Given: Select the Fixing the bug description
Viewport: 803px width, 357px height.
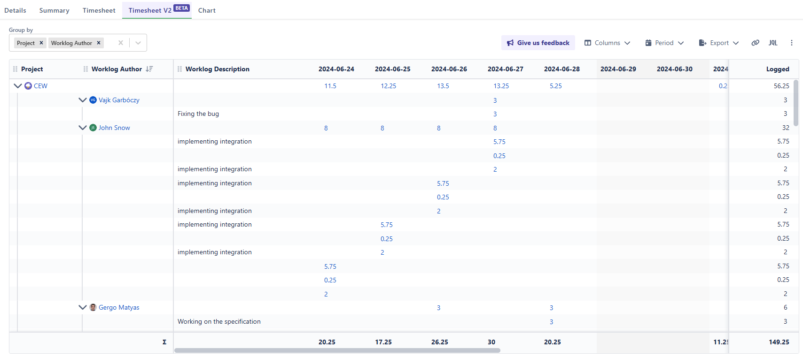Looking at the screenshot, I should click(198, 114).
